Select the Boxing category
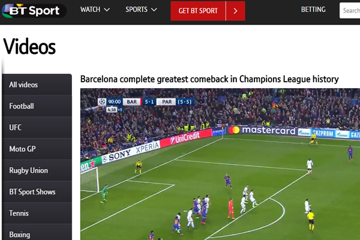Image resolution: width=360 pixels, height=240 pixels. point(37,233)
